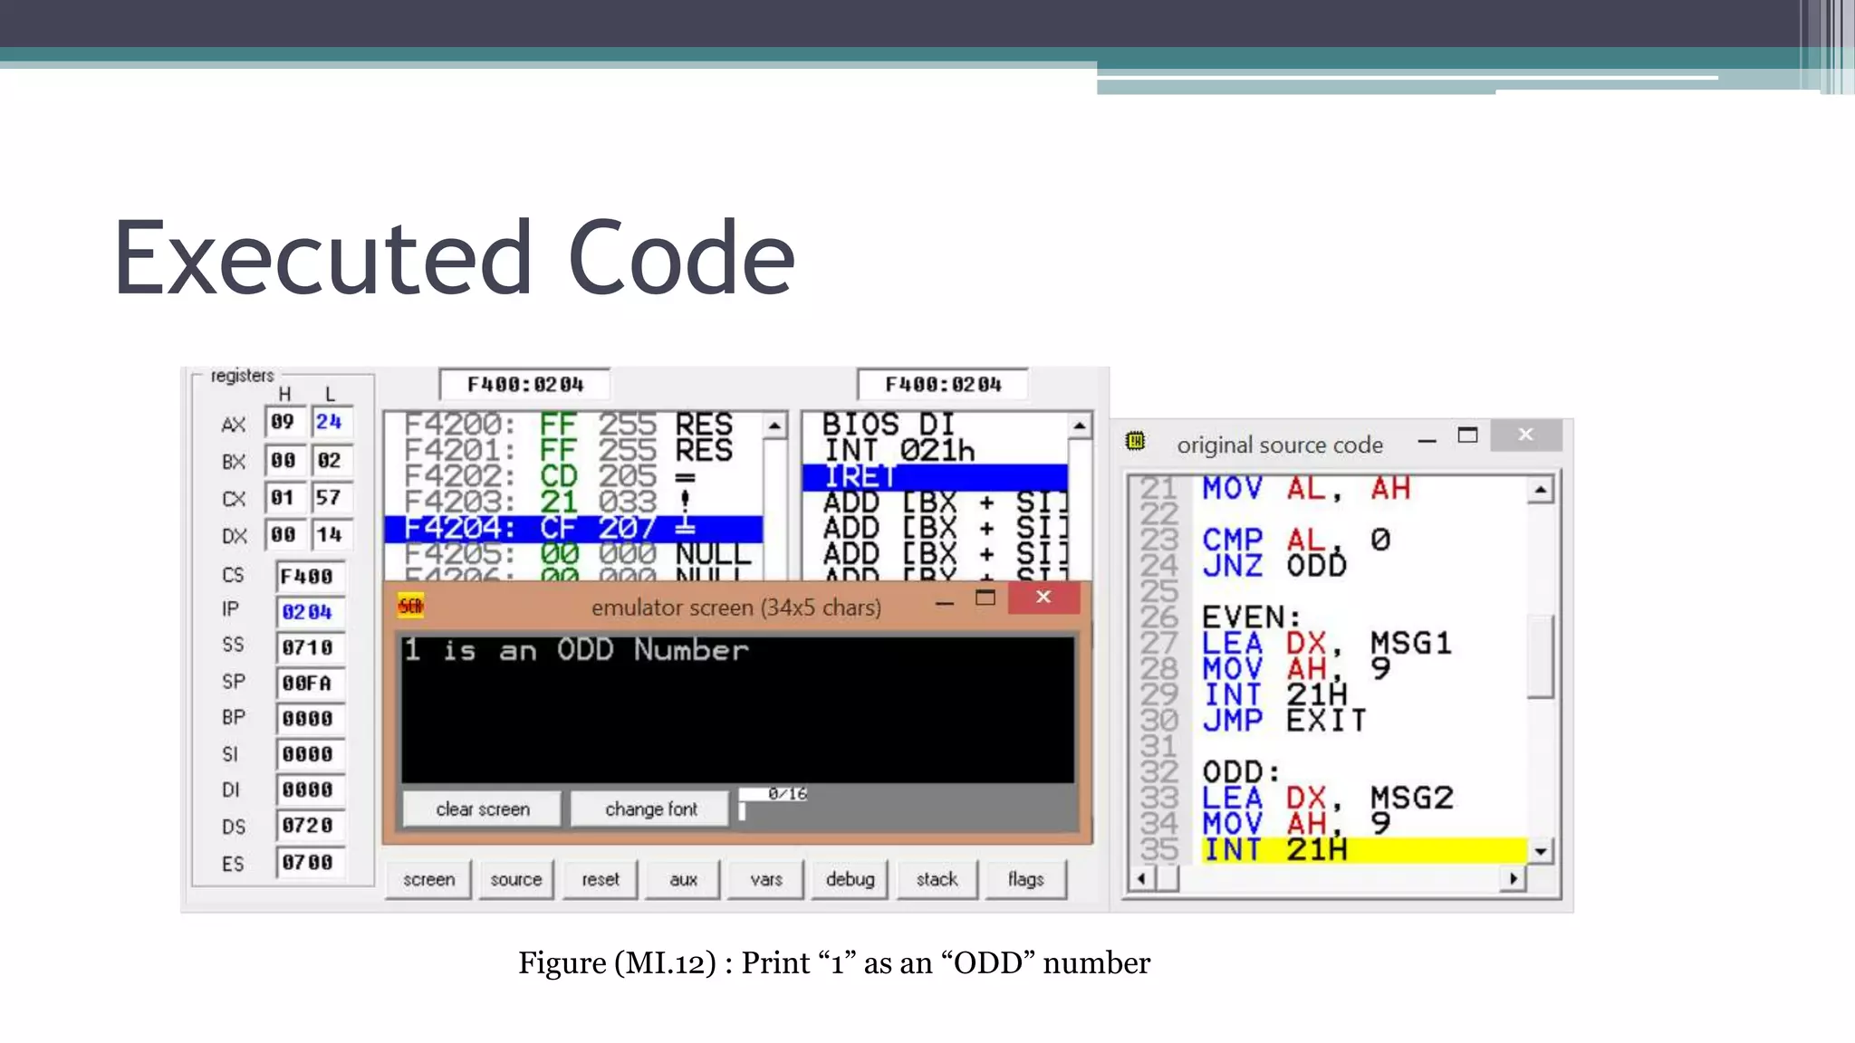Open the debug log button

[850, 879]
